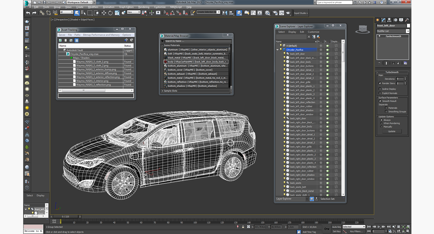Screen dimensions: 434x234
Task: Collapse the TurboSmooth rollout header
Action: [x=392, y=72]
